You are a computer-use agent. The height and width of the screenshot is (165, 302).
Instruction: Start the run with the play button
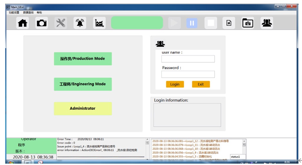click(x=175, y=23)
